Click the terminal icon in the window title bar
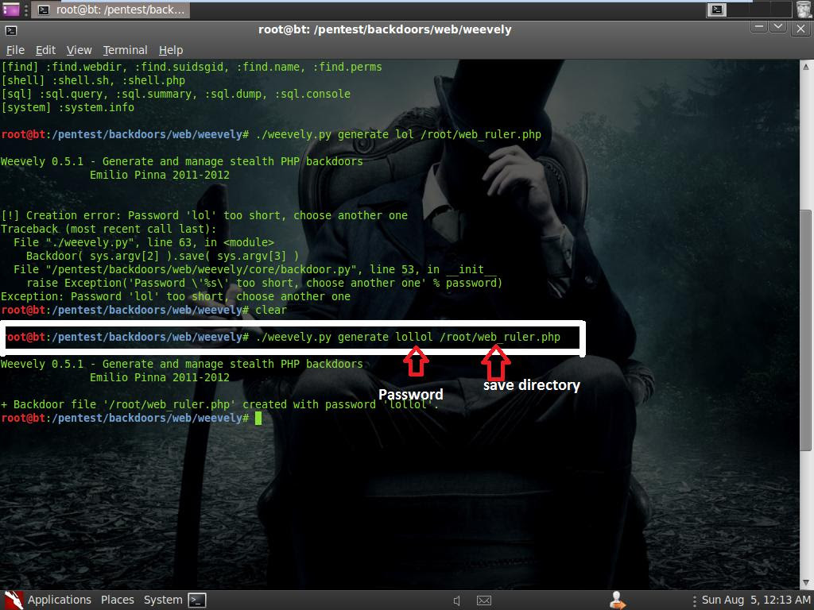Viewport: 814px width, 610px height. click(11, 31)
